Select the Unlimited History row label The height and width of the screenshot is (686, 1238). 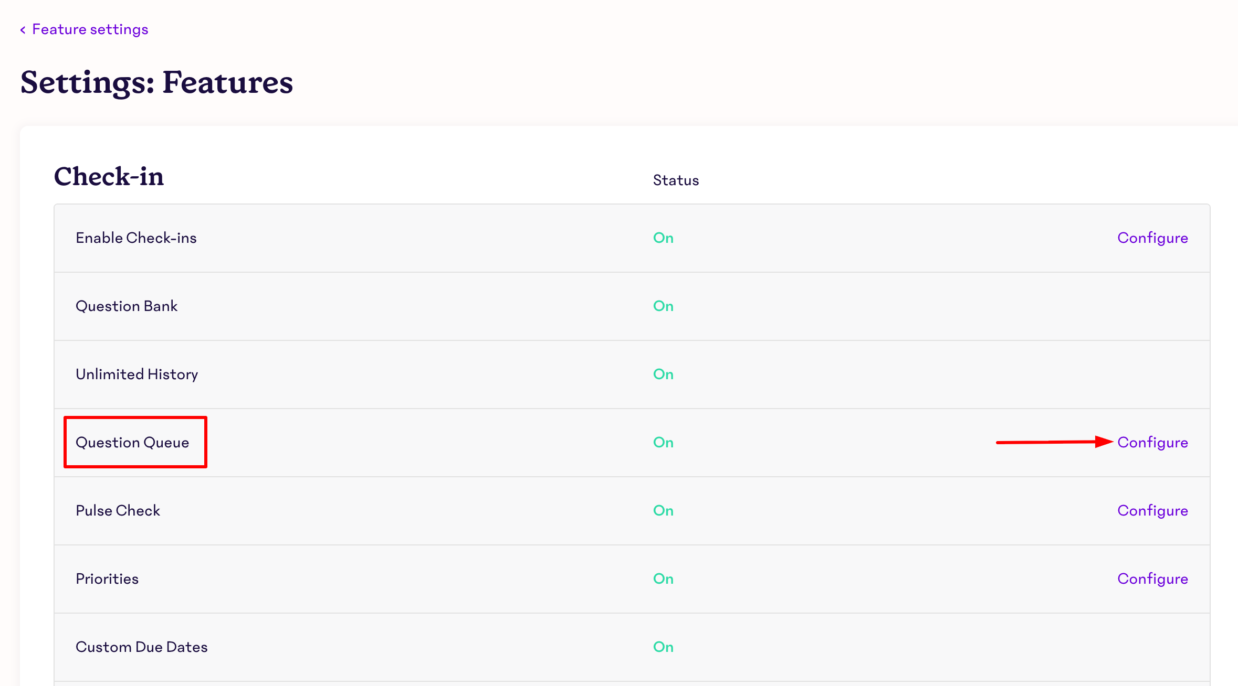pyautogui.click(x=137, y=374)
